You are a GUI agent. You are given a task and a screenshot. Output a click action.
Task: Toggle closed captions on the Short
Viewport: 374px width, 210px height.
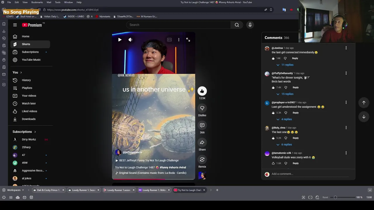click(169, 40)
